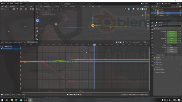Jump to the first frame button
The width and height of the screenshot is (182, 102).
pos(70,95)
